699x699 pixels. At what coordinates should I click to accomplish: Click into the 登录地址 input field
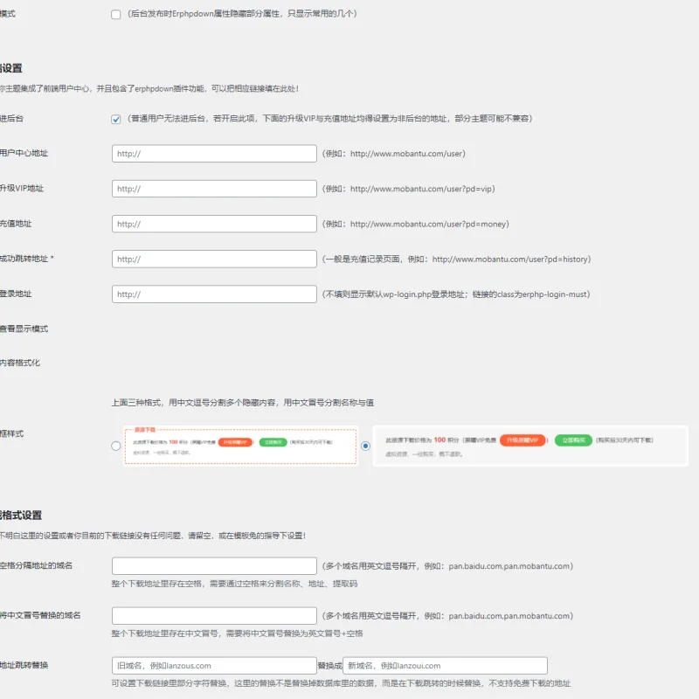[x=214, y=294]
